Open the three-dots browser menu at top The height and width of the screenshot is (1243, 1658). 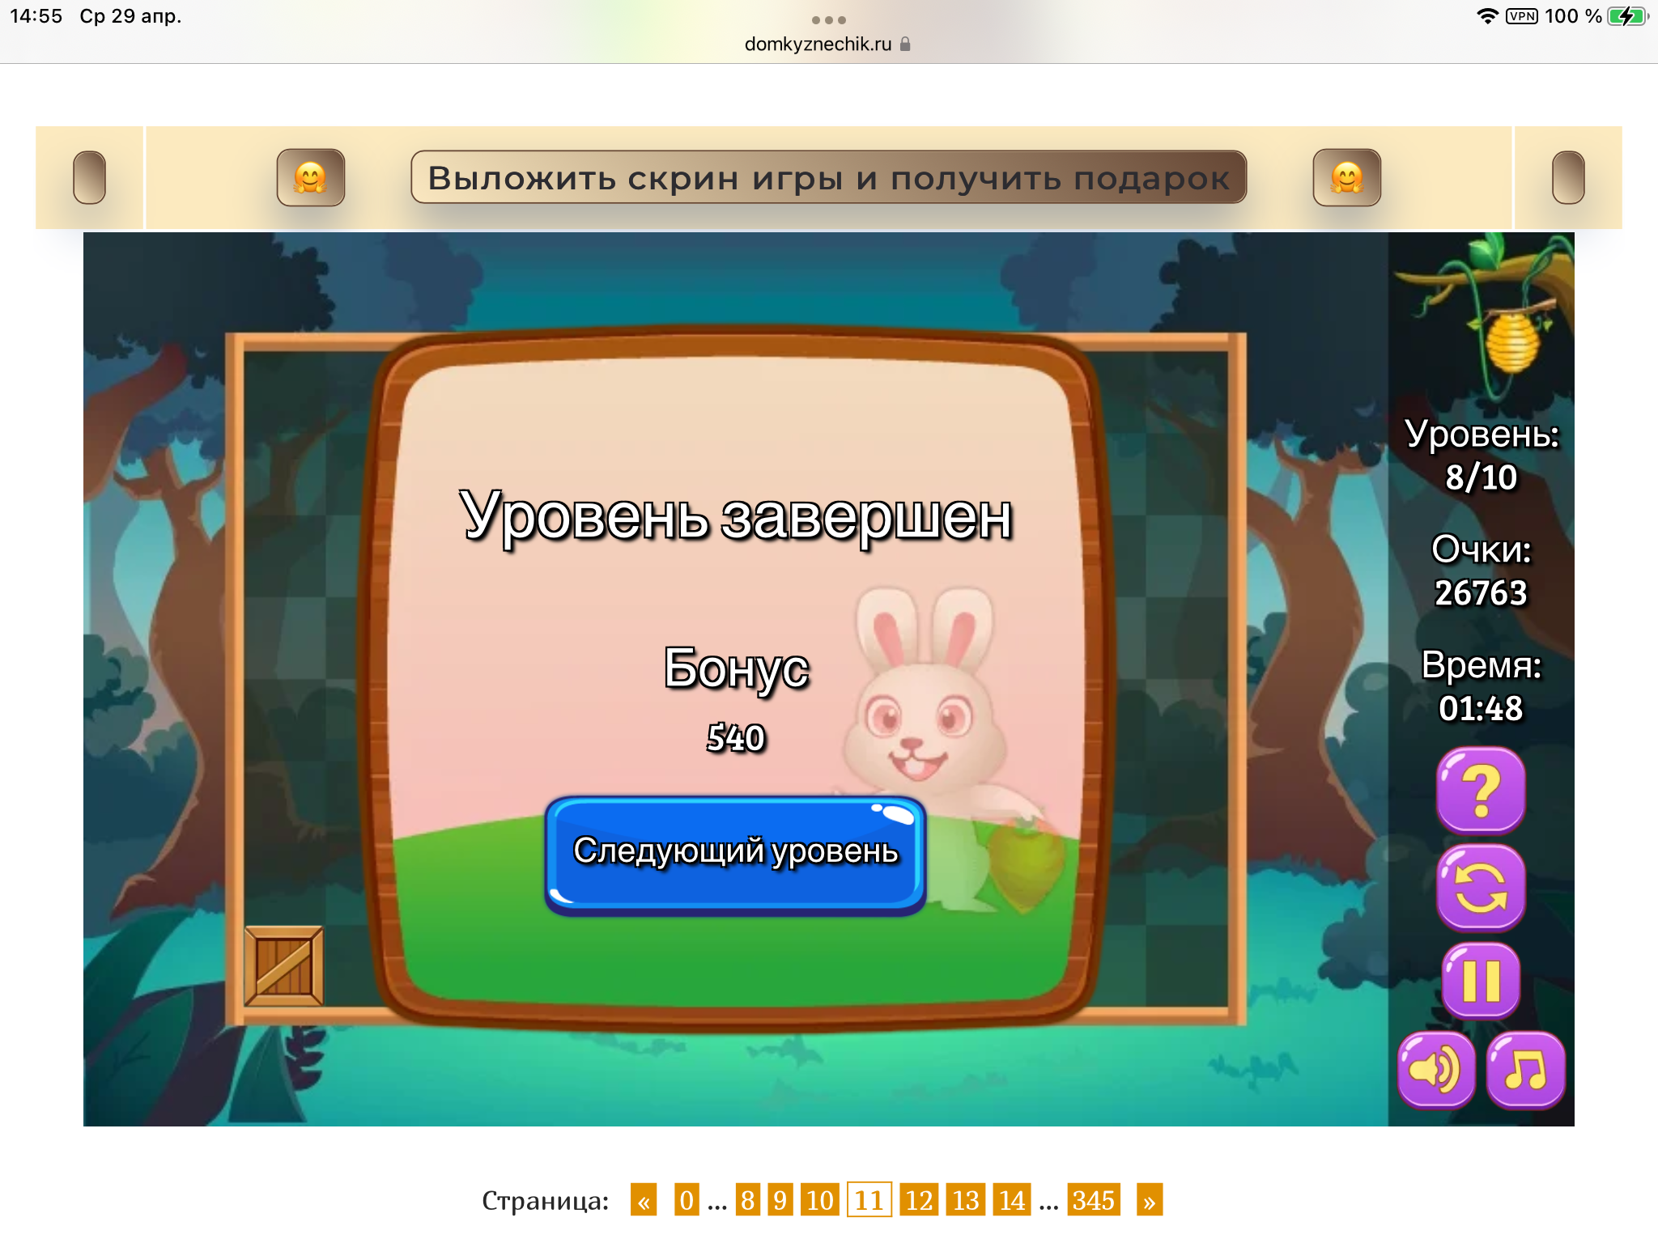point(828,19)
